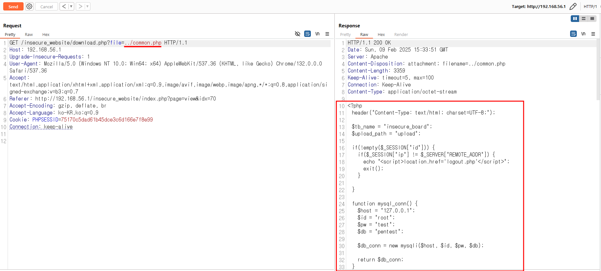Expand the previous request history dropdown
The image size is (601, 271).
click(71, 6)
